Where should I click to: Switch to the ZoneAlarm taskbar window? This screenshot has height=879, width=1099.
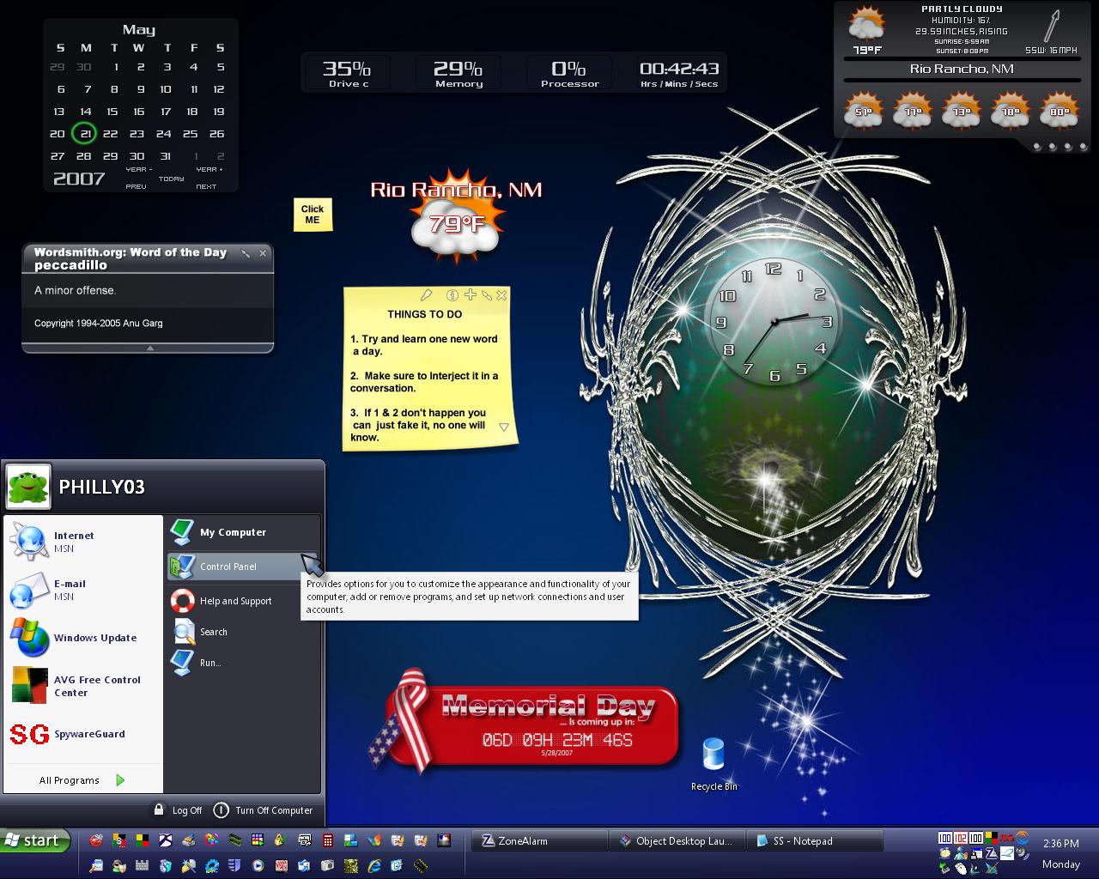(x=539, y=841)
